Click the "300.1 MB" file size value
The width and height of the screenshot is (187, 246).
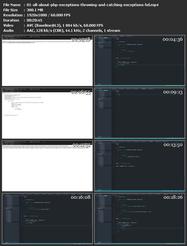[x=35, y=10]
